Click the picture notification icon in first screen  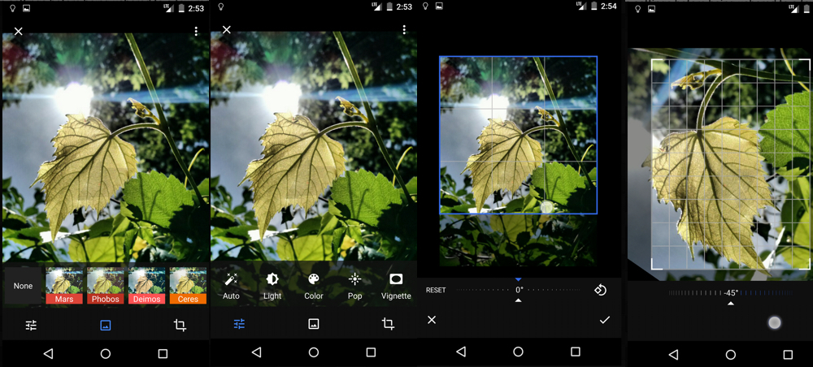click(x=27, y=8)
